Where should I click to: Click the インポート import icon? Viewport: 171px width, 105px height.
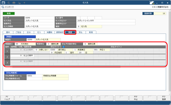click(3, 7)
